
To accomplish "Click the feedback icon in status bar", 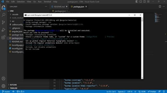I will (x=159, y=91).
